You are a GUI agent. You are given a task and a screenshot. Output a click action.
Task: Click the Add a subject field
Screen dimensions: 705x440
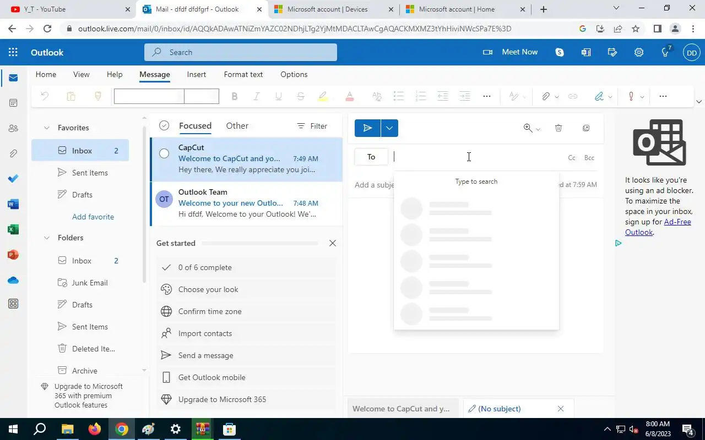click(375, 185)
